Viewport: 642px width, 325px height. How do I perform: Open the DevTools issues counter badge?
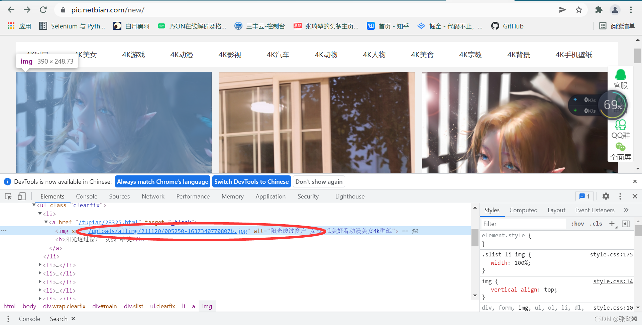[x=584, y=196]
